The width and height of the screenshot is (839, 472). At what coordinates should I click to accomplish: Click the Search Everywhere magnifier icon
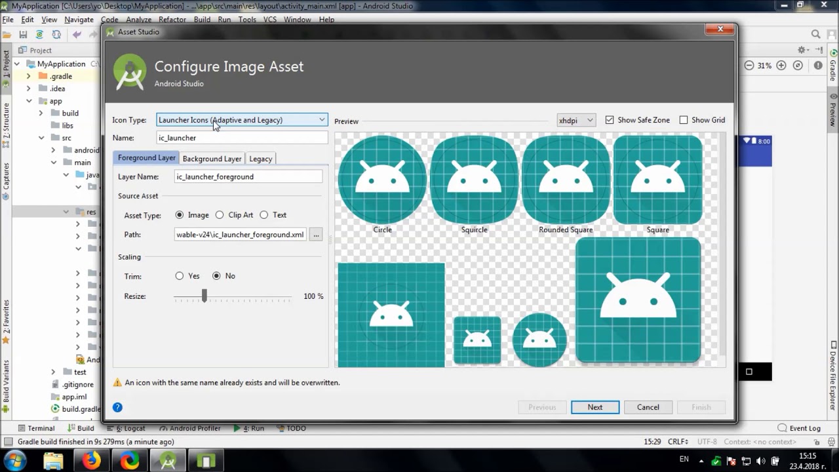pos(816,35)
